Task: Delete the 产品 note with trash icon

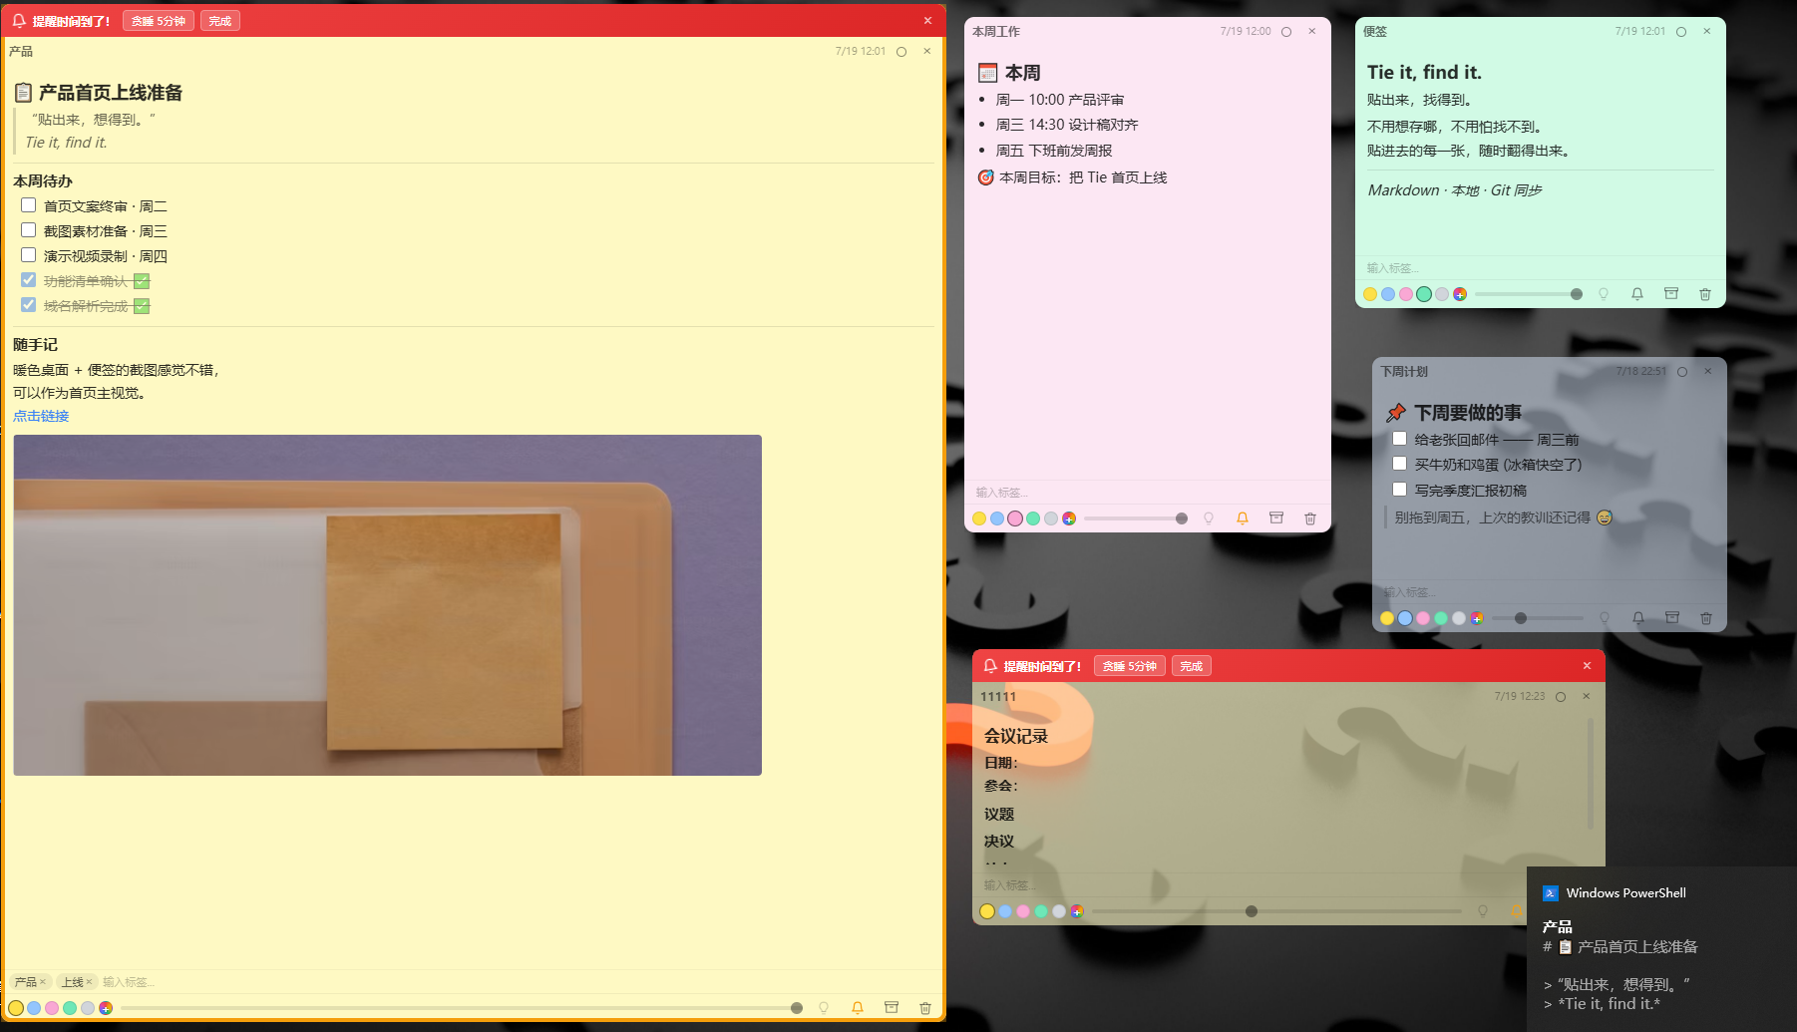Action: 925,1008
